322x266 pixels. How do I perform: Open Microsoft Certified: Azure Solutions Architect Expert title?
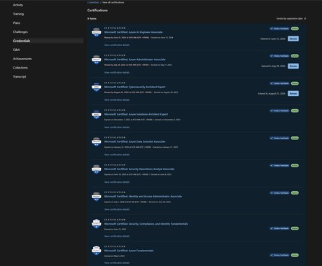click(136, 114)
